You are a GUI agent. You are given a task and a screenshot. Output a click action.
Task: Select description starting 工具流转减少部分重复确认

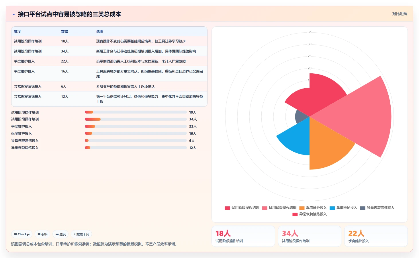(150, 74)
